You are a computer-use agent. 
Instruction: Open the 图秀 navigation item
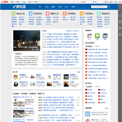(x=53, y=7)
